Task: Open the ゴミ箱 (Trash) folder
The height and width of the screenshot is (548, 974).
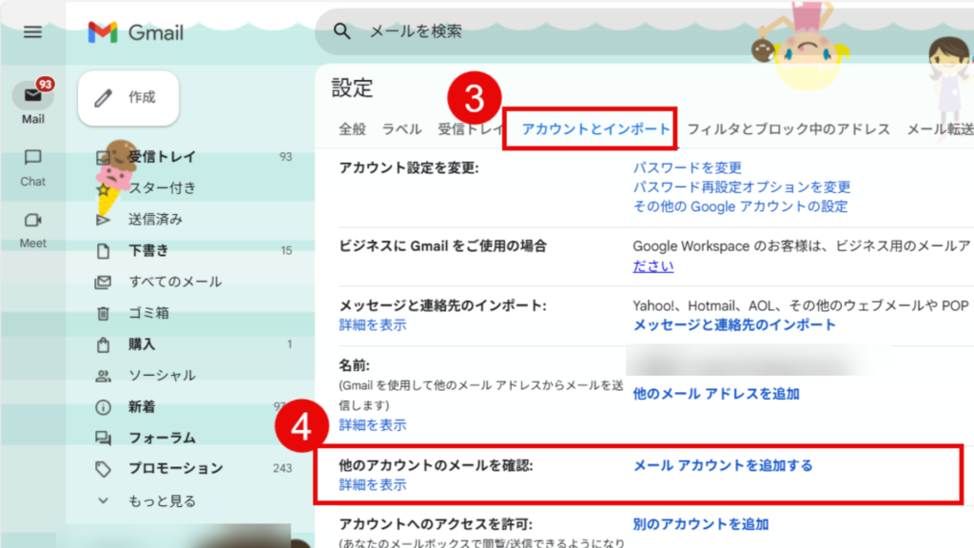Action: (x=148, y=313)
